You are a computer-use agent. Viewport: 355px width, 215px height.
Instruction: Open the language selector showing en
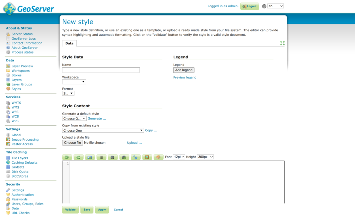(x=275, y=6)
